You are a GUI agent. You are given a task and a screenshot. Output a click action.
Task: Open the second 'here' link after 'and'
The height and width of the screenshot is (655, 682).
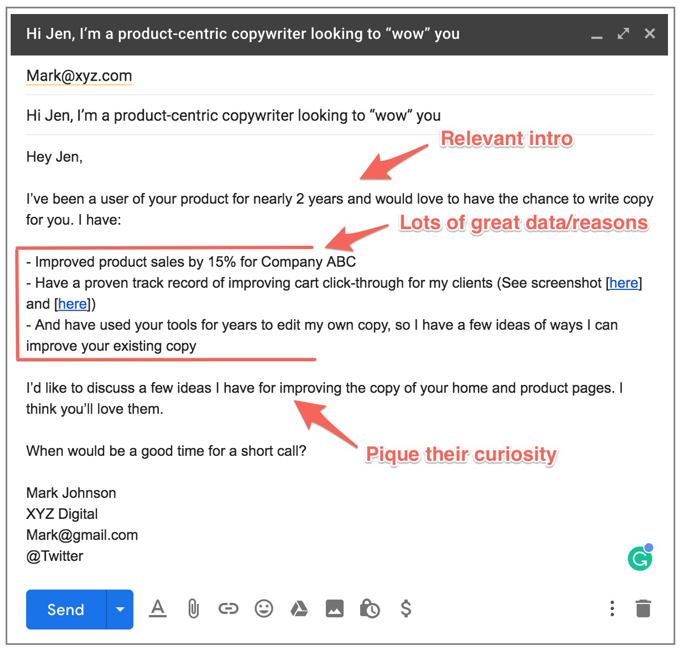pyautogui.click(x=73, y=304)
